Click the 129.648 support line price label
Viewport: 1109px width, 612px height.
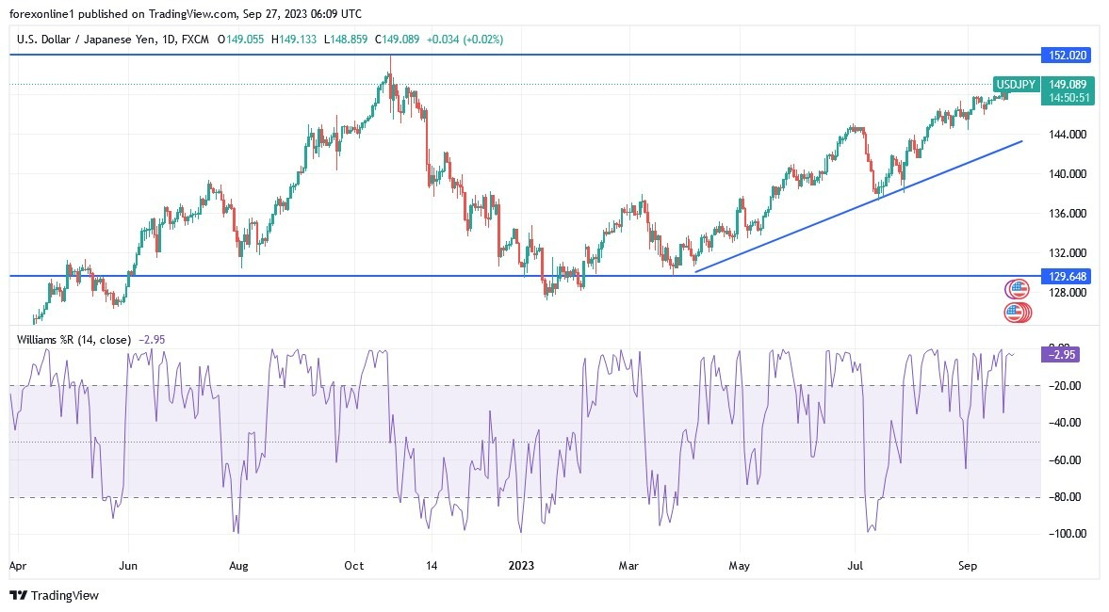pyautogui.click(x=1066, y=277)
